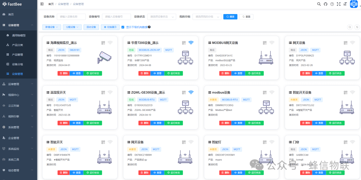Click the FastBee logo
Viewport: 361px width, 180px height.
[12, 4]
